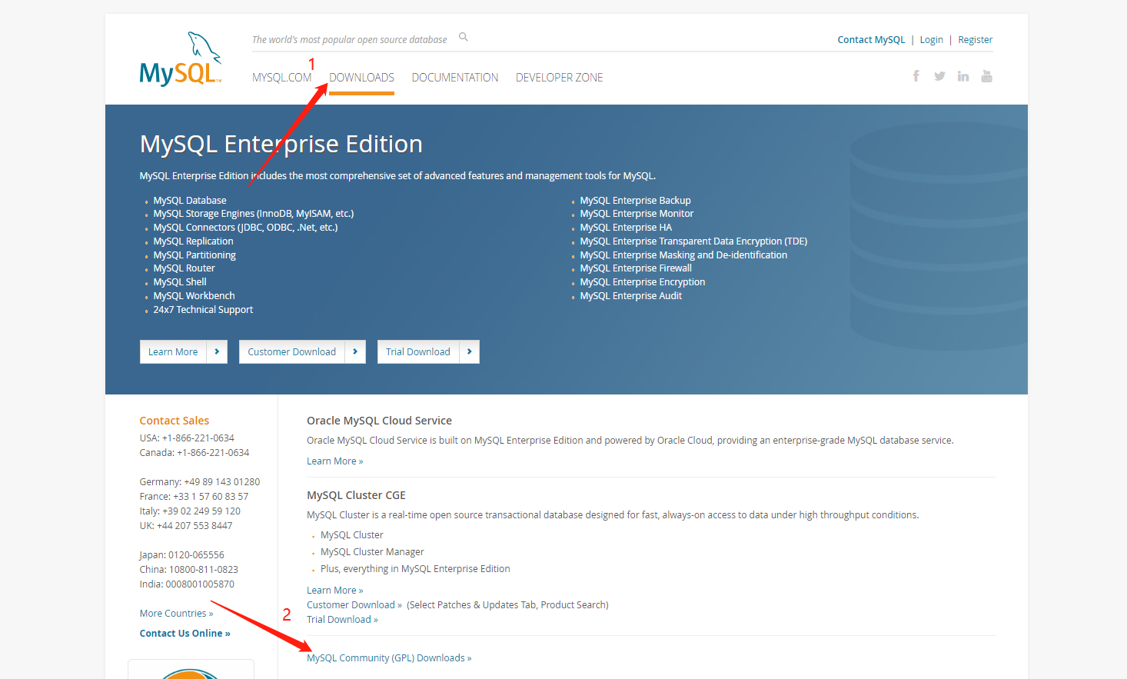Click the world's most popular database tagline
This screenshot has height=679, width=1127.
click(350, 40)
